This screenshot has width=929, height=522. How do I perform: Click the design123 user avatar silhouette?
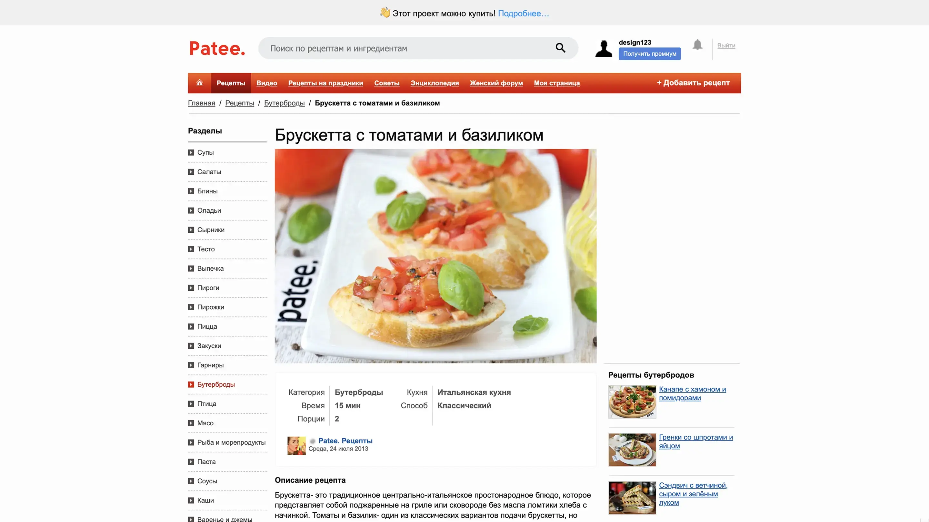[604, 49]
